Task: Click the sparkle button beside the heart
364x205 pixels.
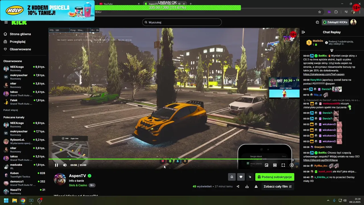Action: coord(250,177)
